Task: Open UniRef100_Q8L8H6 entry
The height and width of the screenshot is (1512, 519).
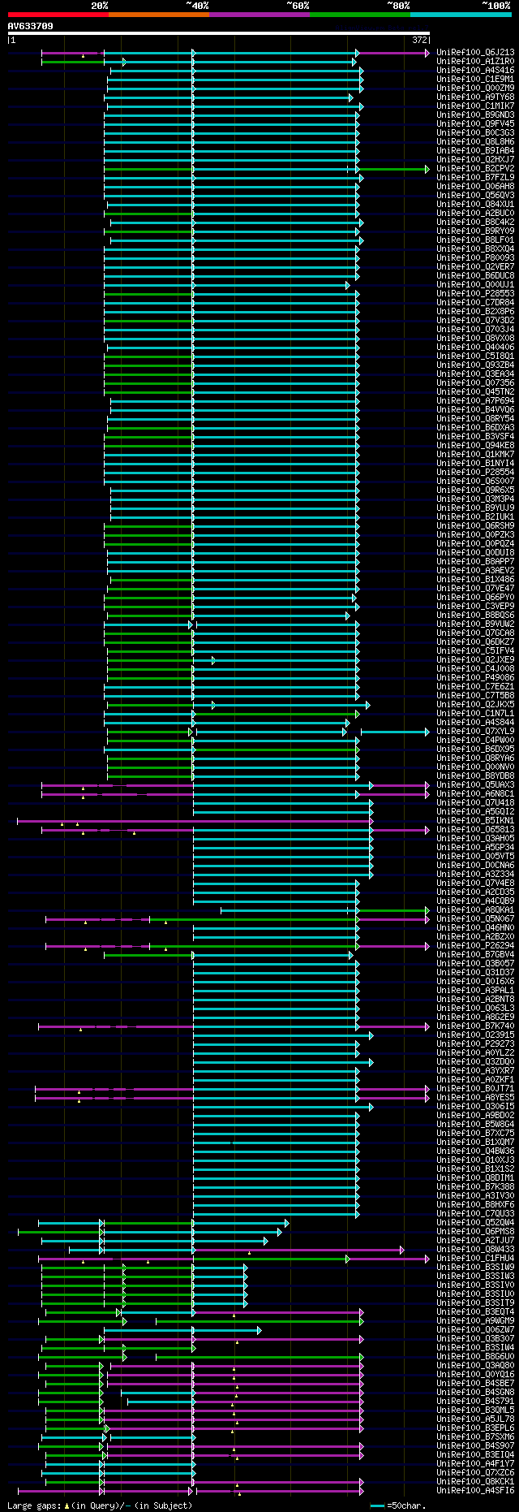Action: 475,142
